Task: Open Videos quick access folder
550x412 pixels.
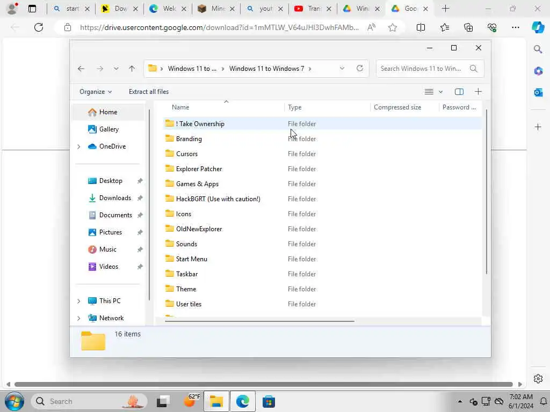Action: point(108,267)
